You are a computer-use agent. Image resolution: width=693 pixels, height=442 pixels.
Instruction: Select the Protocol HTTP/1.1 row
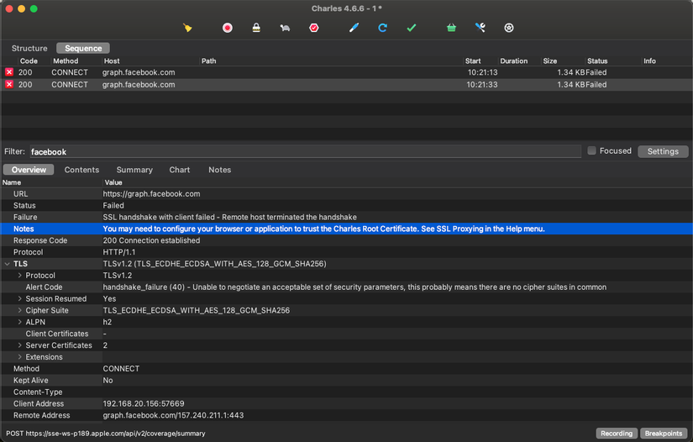(346, 252)
